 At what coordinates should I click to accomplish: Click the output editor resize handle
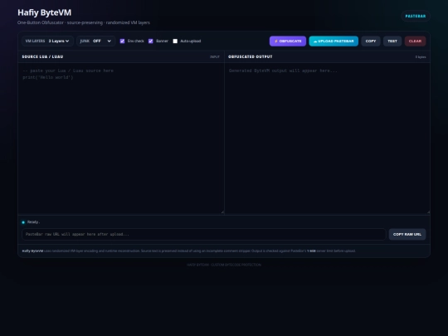tap(428, 212)
